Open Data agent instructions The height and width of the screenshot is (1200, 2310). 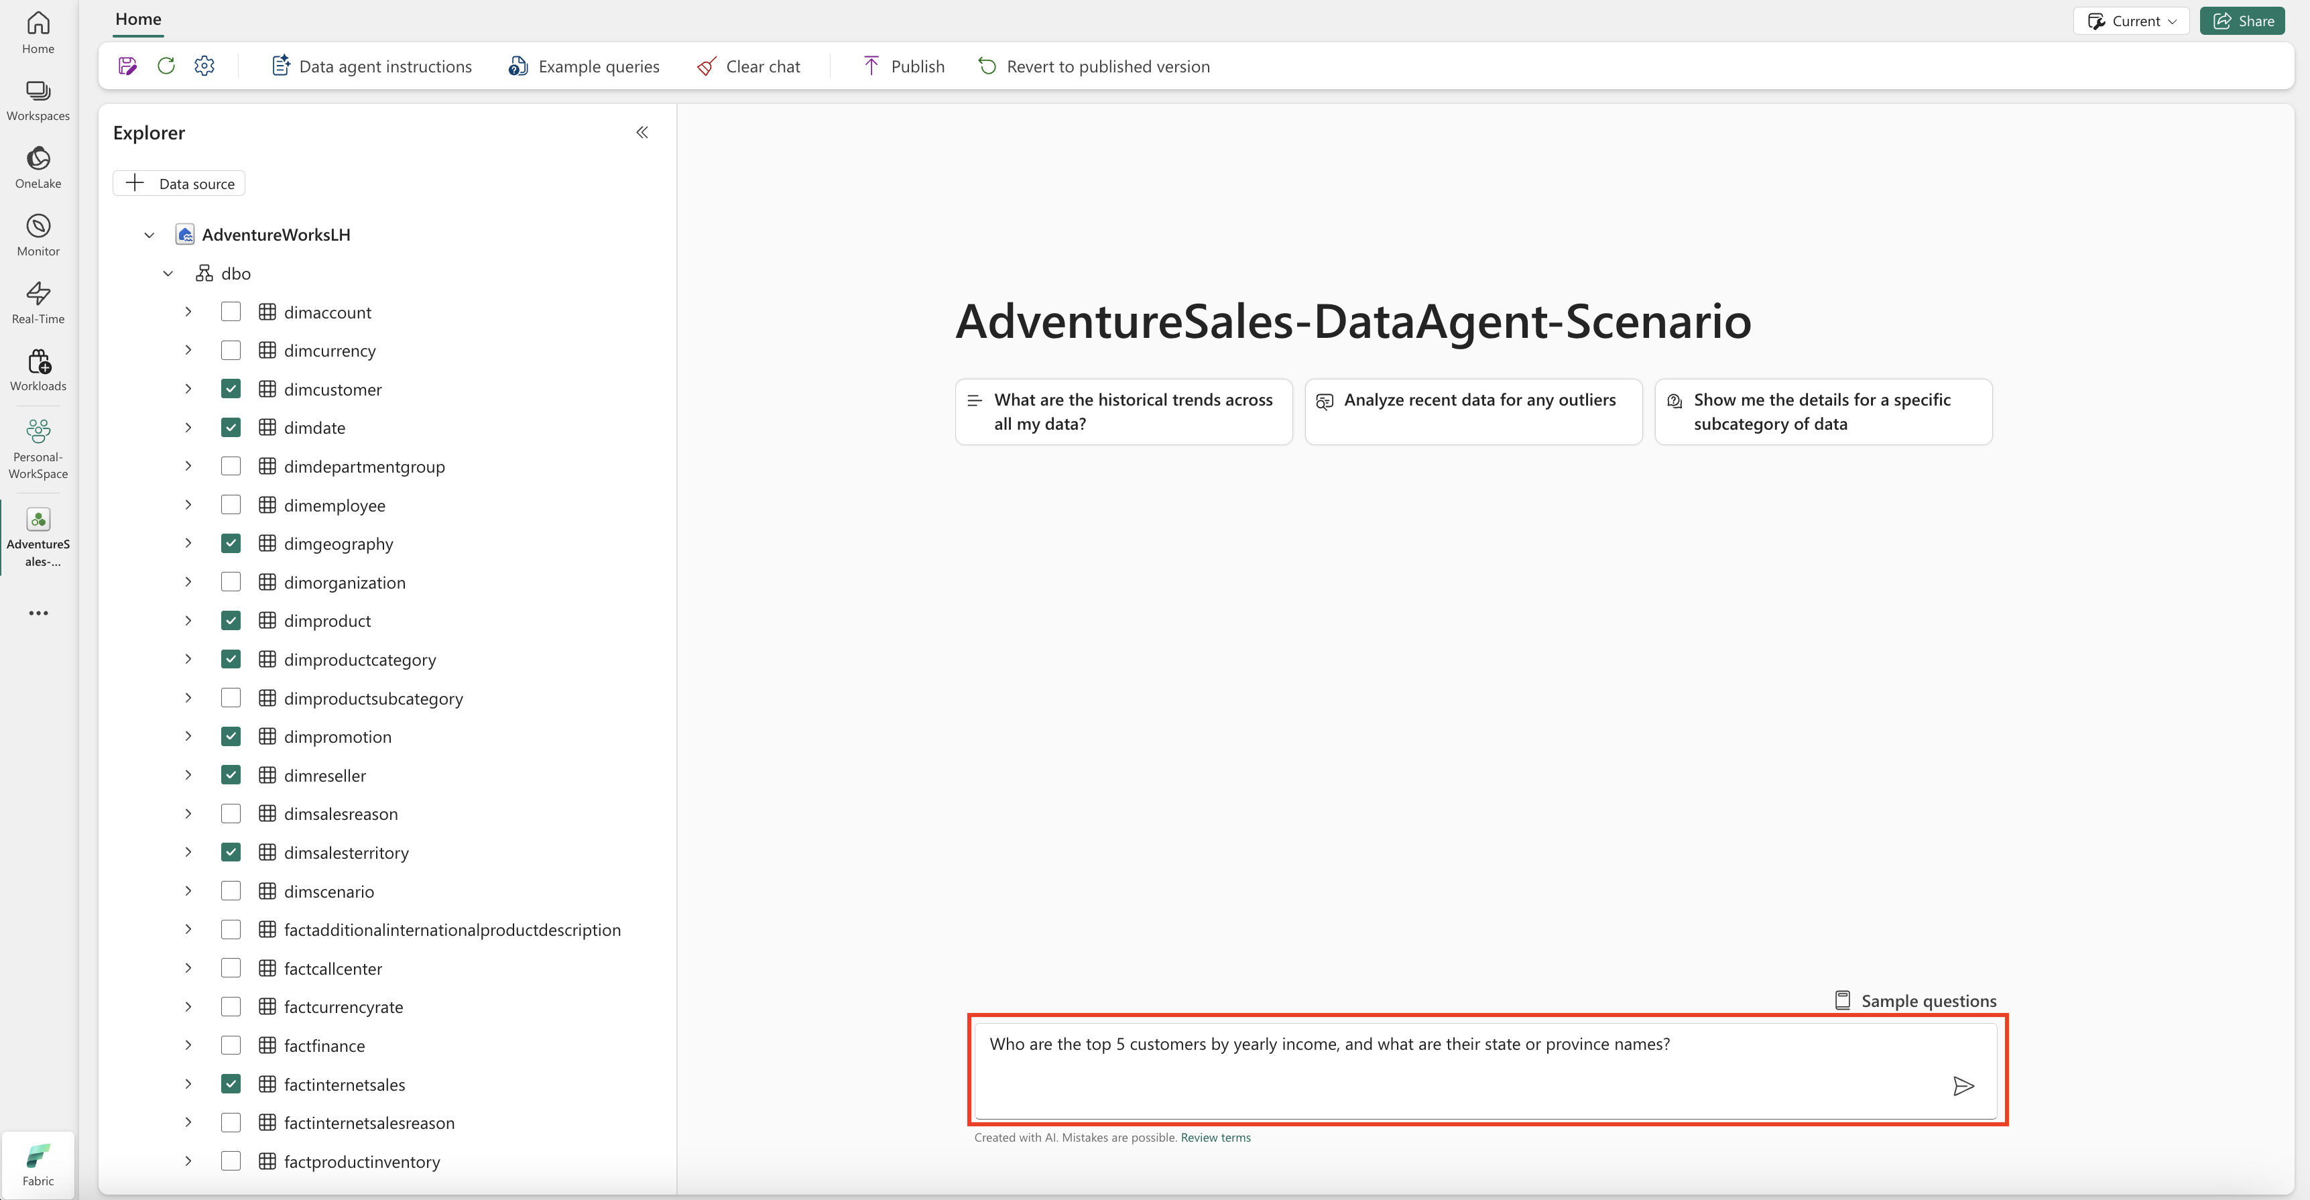click(371, 66)
